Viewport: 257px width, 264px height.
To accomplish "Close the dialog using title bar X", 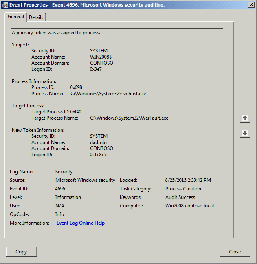I will (x=251, y=5).
